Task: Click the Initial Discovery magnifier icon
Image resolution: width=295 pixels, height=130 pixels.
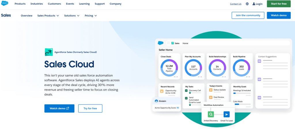Action: click(x=211, y=114)
